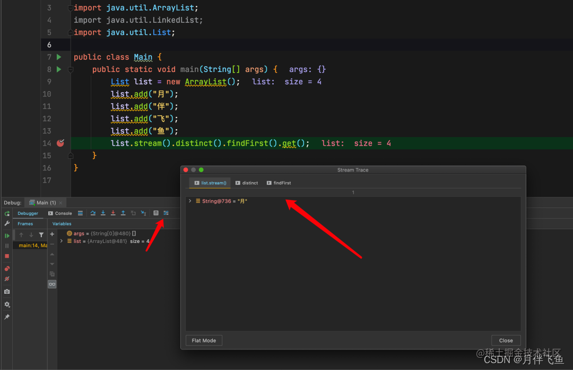Close the Main (1) debug tab
Viewport: 573px width, 370px height.
(60, 203)
